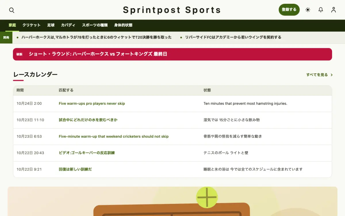Click the 湿気では 15分ごとに description
345x216 pixels.
[232, 120]
